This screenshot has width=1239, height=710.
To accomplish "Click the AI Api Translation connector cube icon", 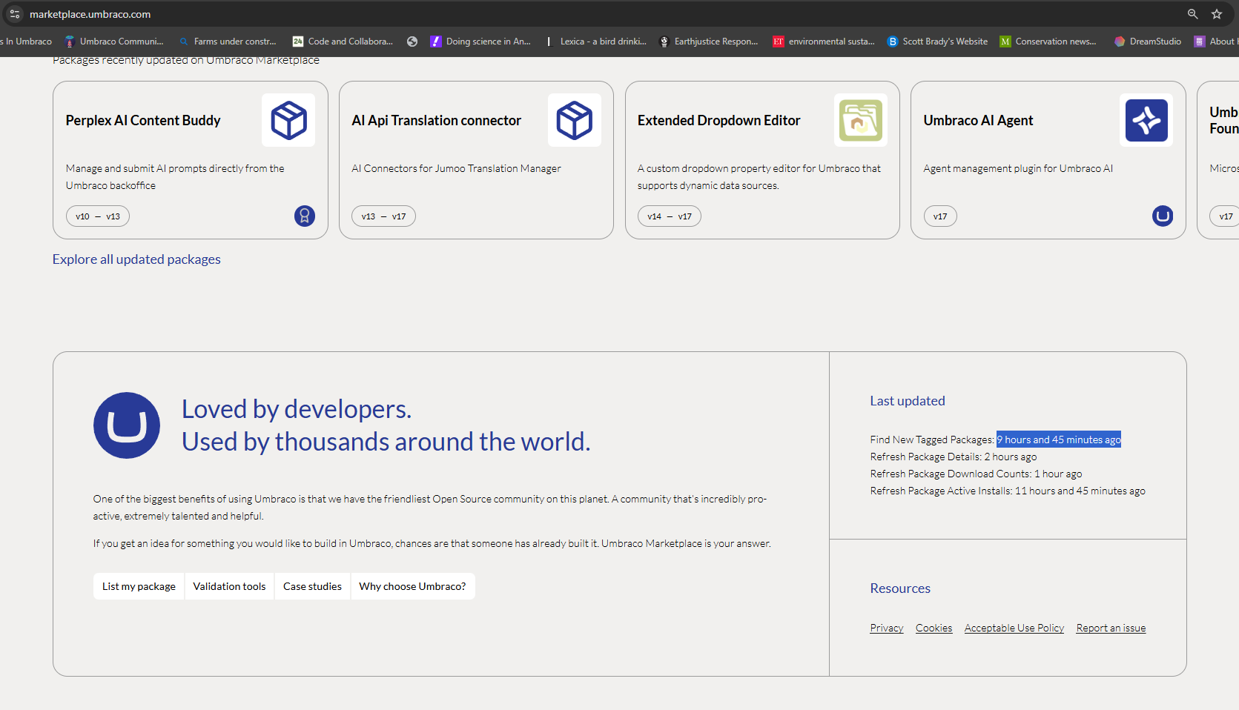I will click(574, 120).
